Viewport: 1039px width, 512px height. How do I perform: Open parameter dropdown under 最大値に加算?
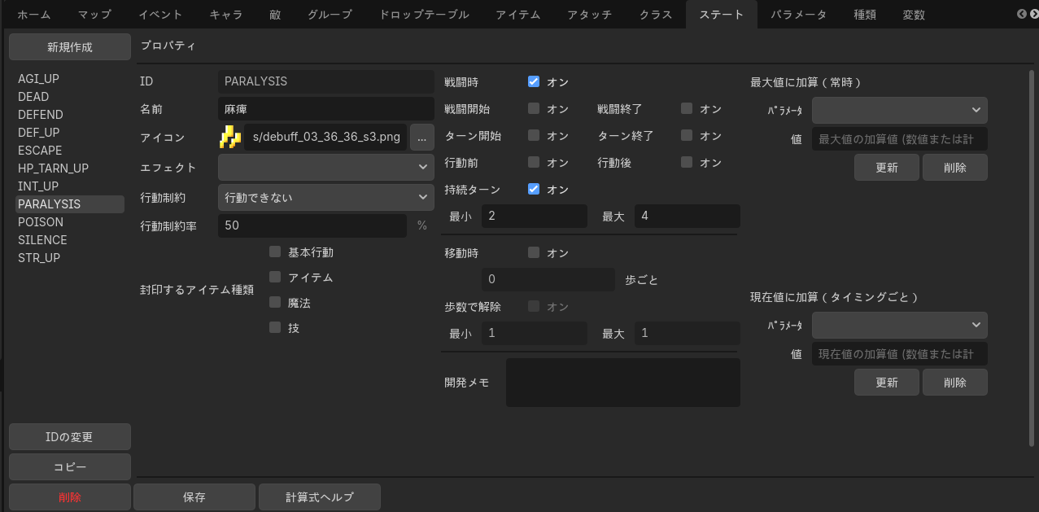point(900,110)
